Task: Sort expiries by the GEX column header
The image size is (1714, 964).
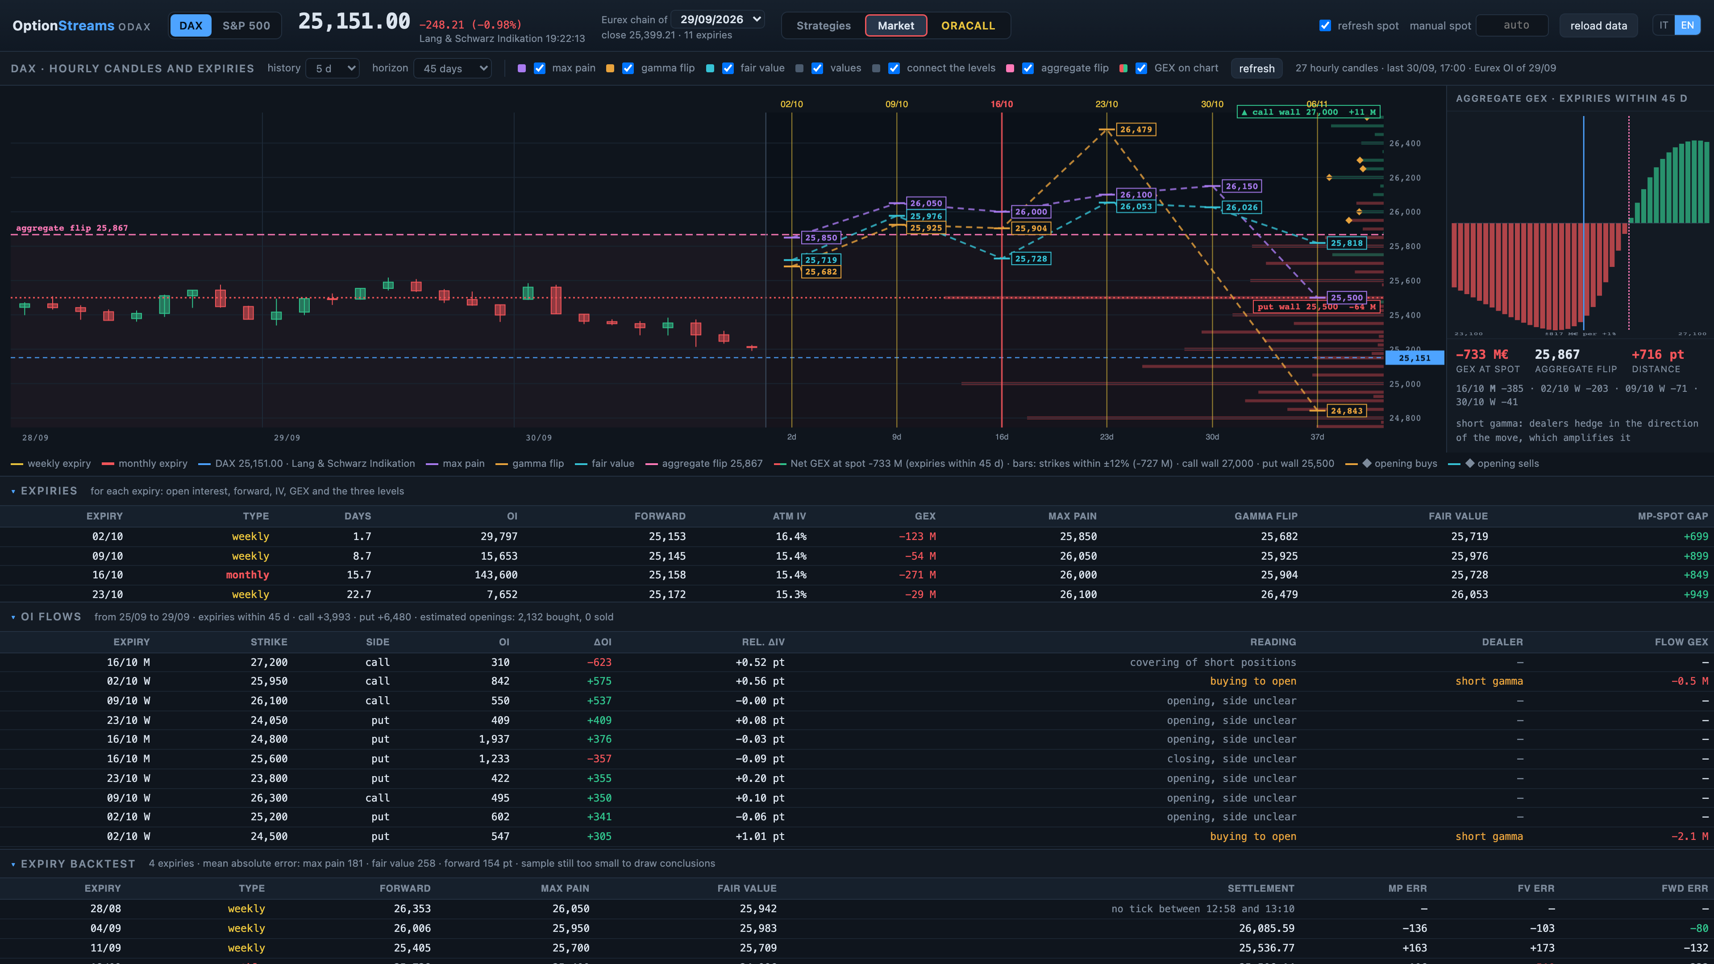Action: [x=925, y=515]
